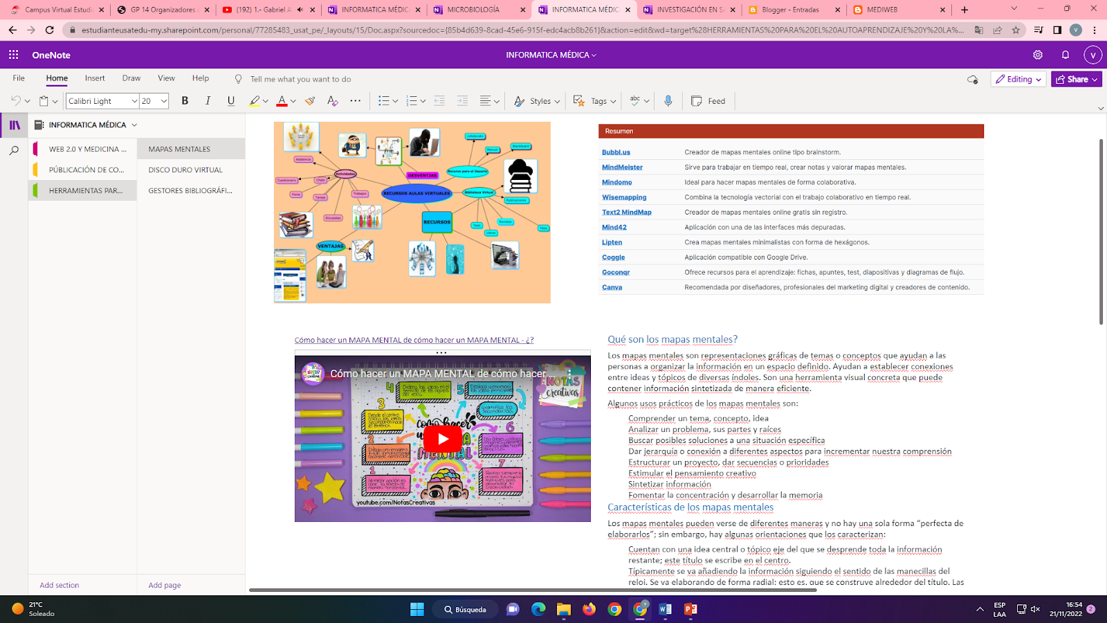
Task: Open Windows Start menu
Action: point(417,609)
